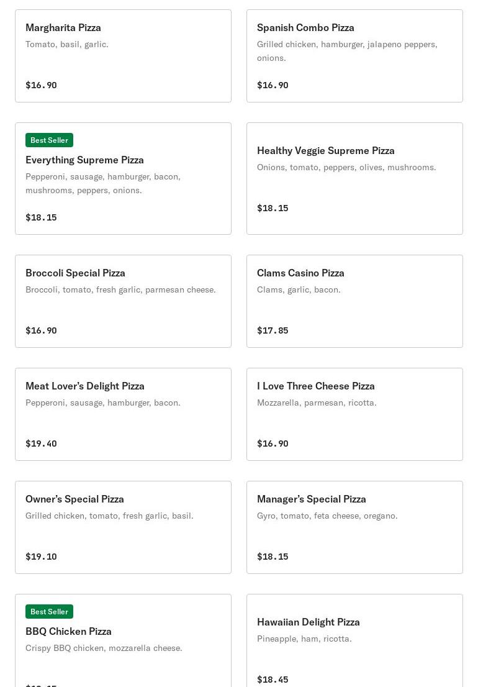Image resolution: width=478 pixels, height=687 pixels.
Task: Click the $19.10 Owner's Special price
Action: pyautogui.click(x=41, y=557)
